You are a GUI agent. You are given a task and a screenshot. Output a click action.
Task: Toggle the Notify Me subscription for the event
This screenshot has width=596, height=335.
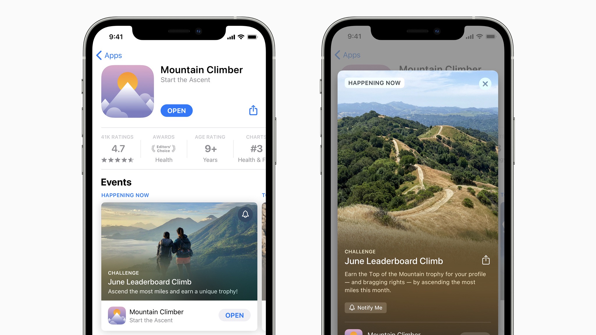366,308
